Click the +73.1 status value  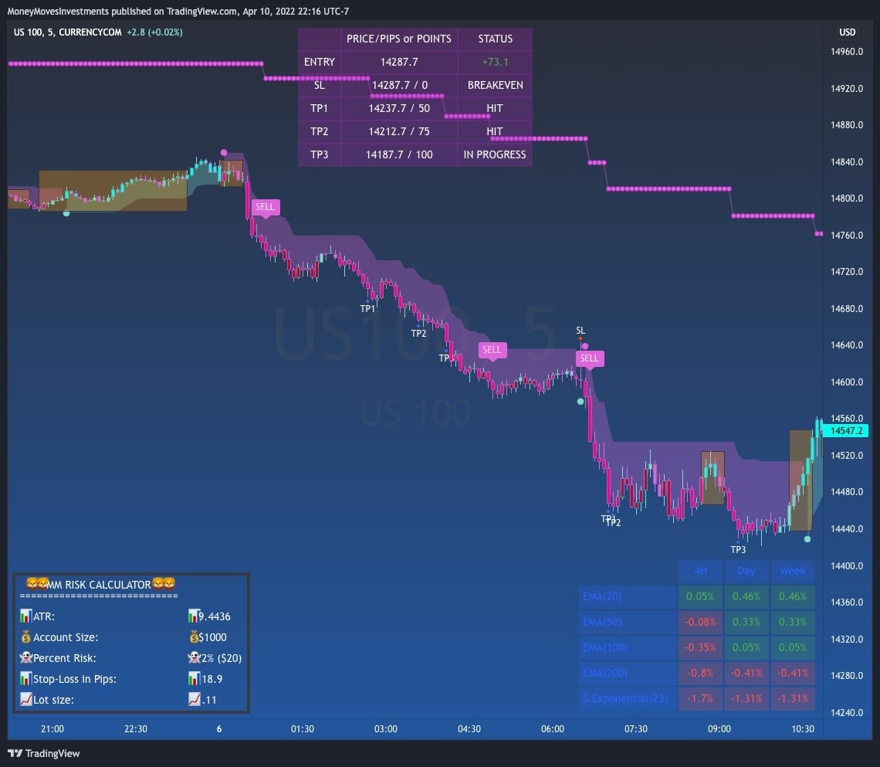(x=495, y=62)
